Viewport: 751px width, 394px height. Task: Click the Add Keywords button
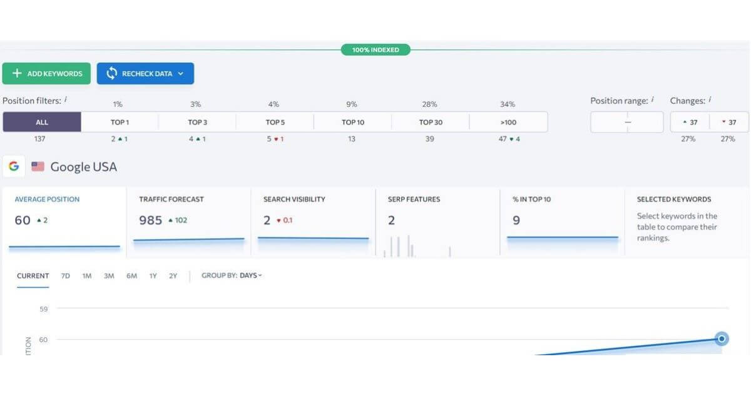pos(46,73)
